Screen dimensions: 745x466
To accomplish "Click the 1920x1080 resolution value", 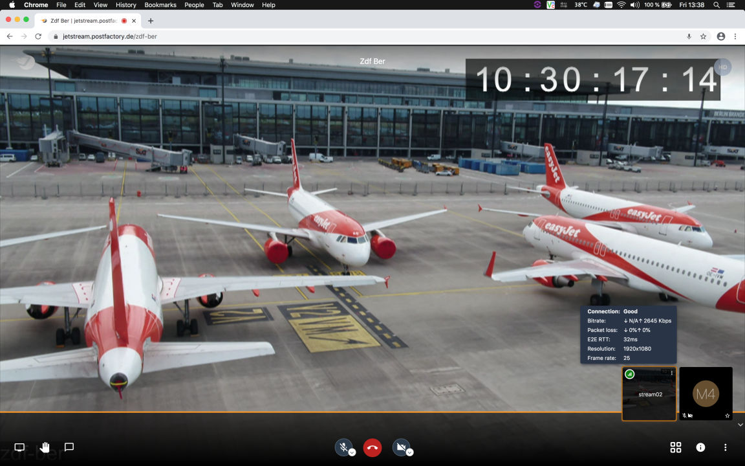I will (x=637, y=349).
